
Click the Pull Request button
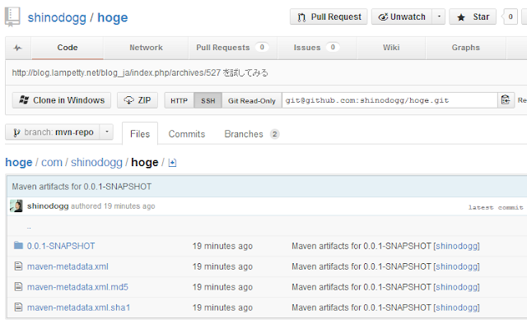click(329, 16)
